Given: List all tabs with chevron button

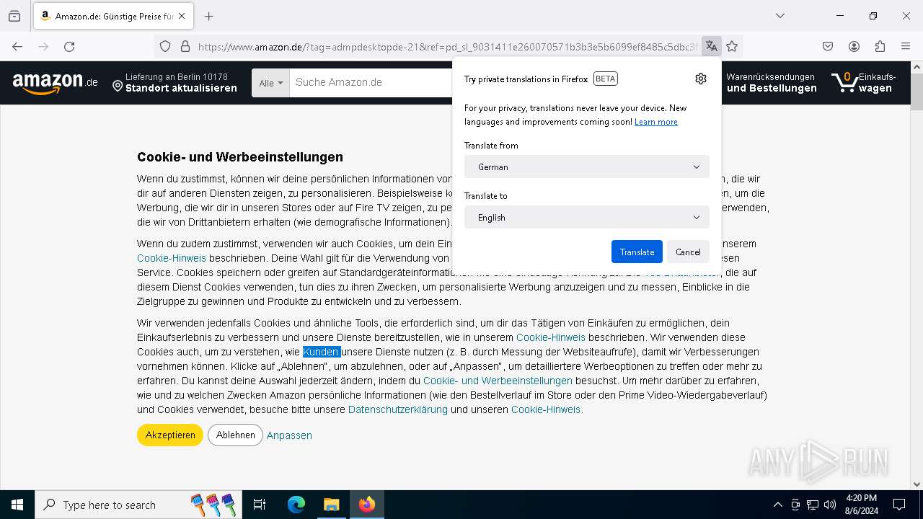Looking at the screenshot, I should pyautogui.click(x=780, y=16).
